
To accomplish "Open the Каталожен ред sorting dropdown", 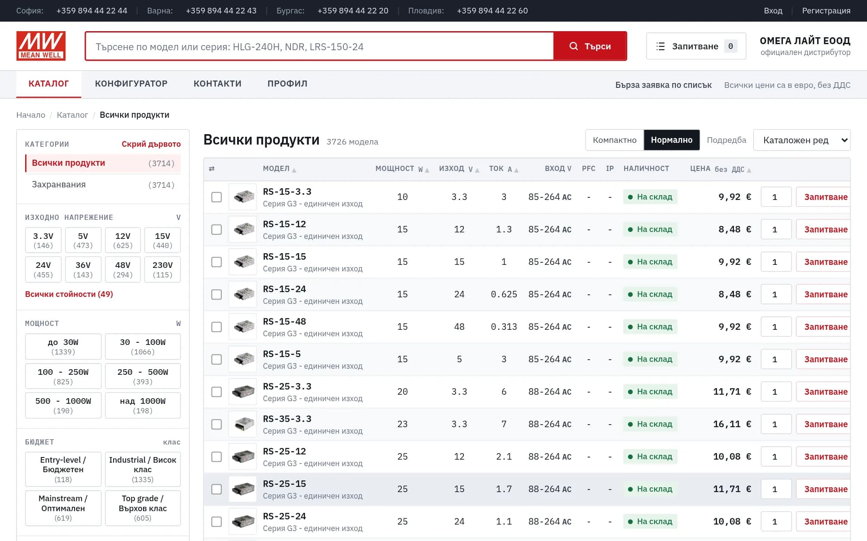I will pos(802,140).
